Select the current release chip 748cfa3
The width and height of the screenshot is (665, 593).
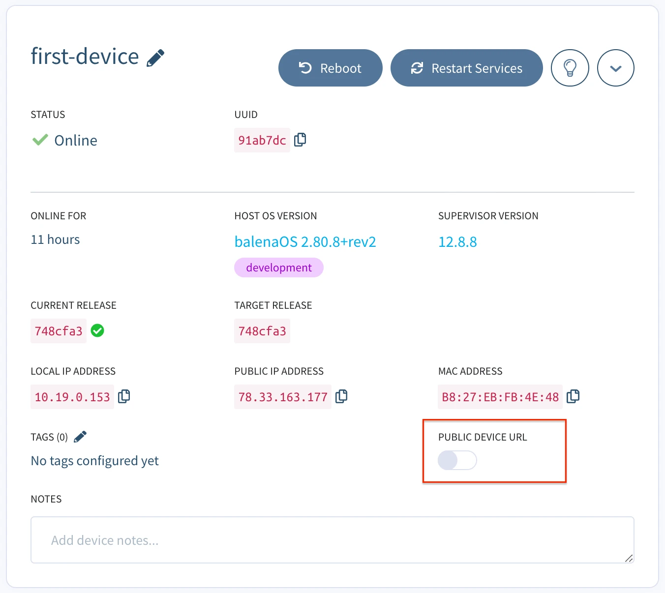[x=58, y=330]
